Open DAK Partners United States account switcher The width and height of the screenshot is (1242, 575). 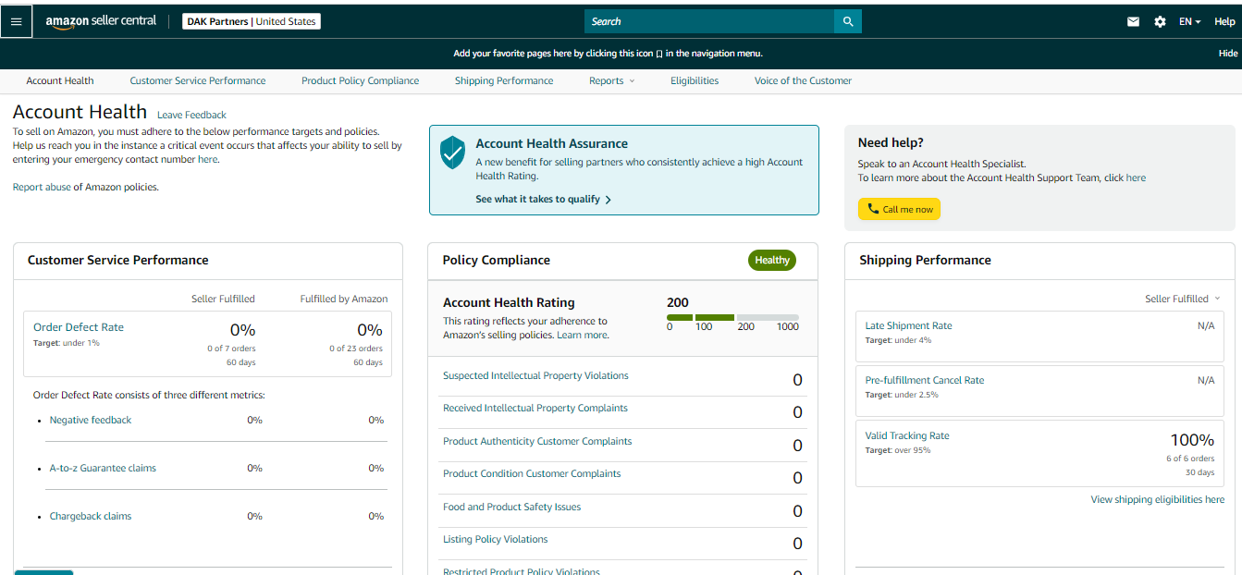[252, 21]
